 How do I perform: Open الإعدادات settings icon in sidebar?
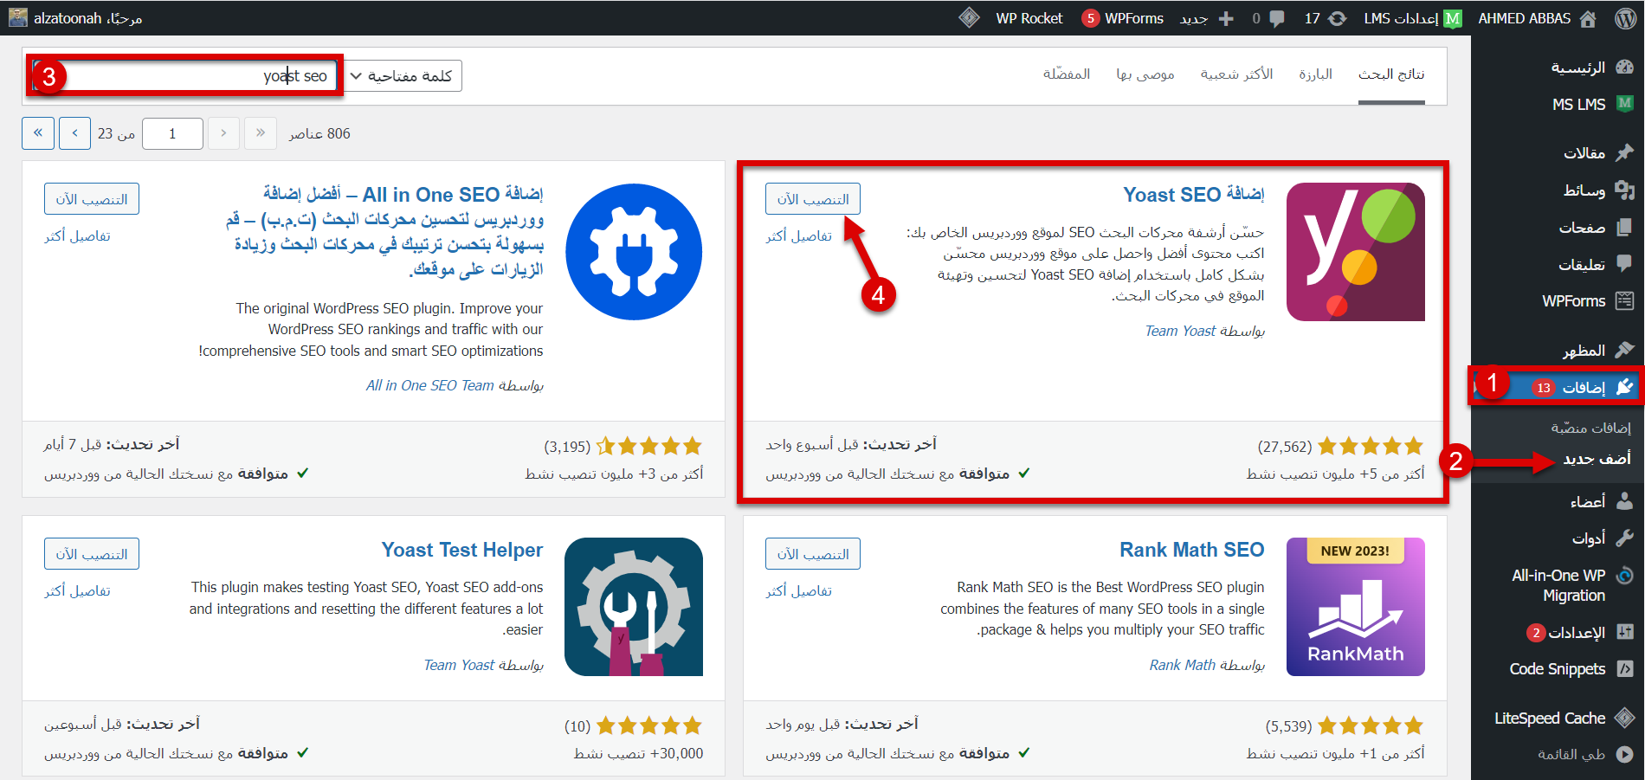pyautogui.click(x=1624, y=632)
